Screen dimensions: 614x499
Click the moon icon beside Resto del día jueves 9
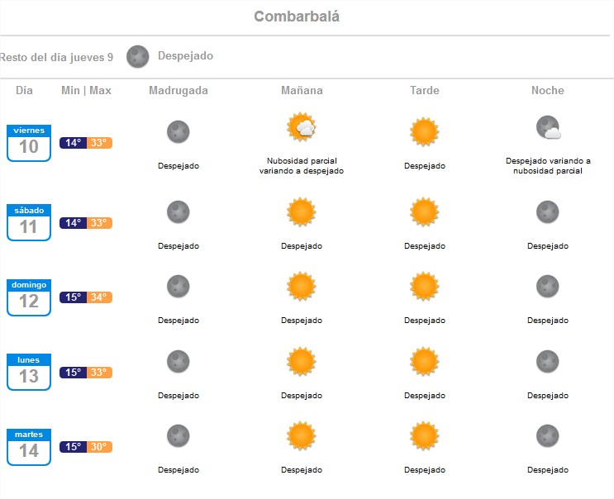pyautogui.click(x=137, y=56)
